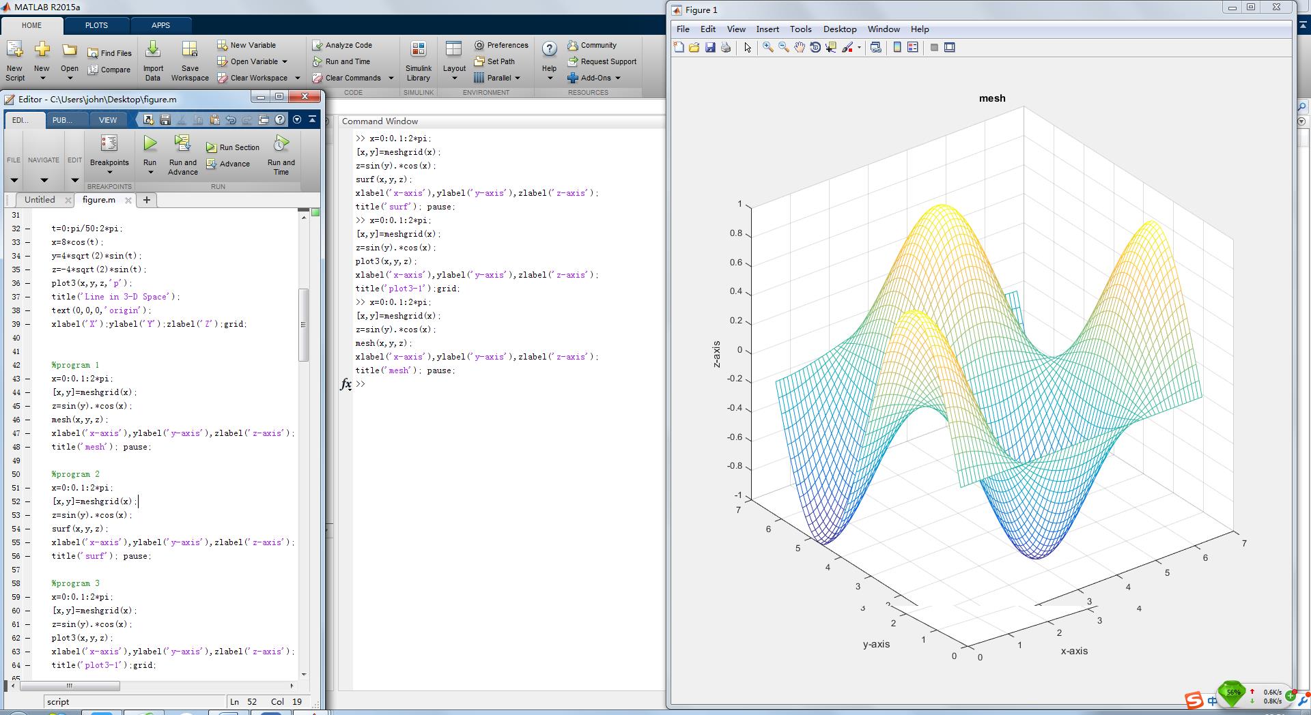This screenshot has width=1311, height=715.
Task: Click the Brush data tool in Figure 1
Action: pyautogui.click(x=847, y=47)
